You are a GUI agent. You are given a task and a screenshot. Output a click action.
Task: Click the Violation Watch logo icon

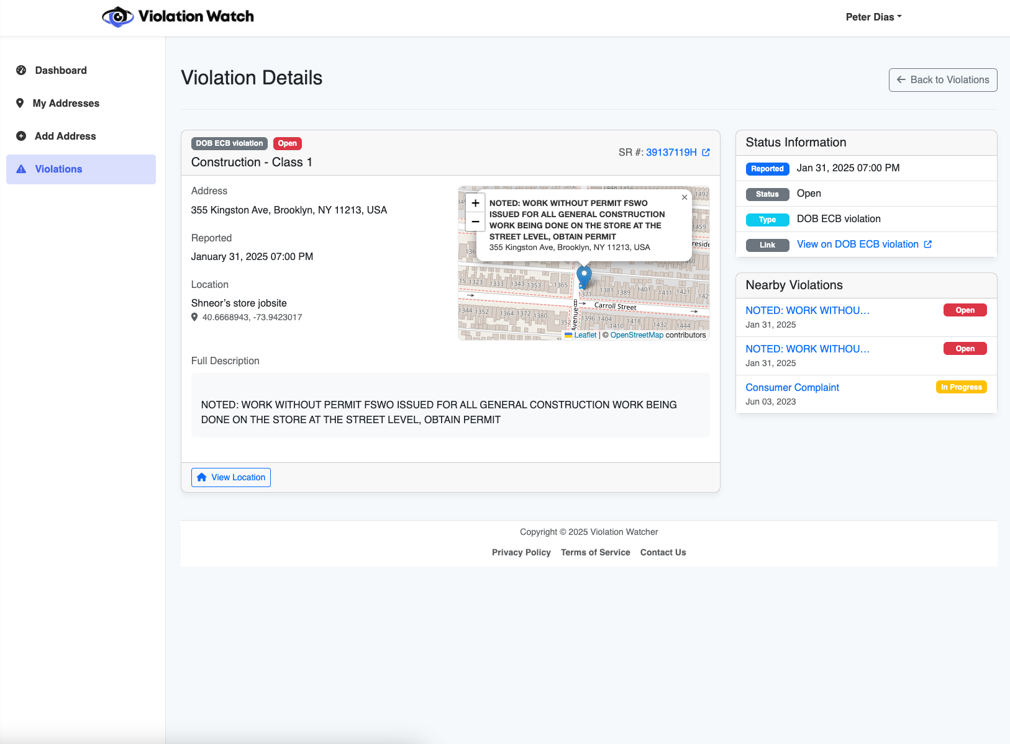(x=118, y=16)
